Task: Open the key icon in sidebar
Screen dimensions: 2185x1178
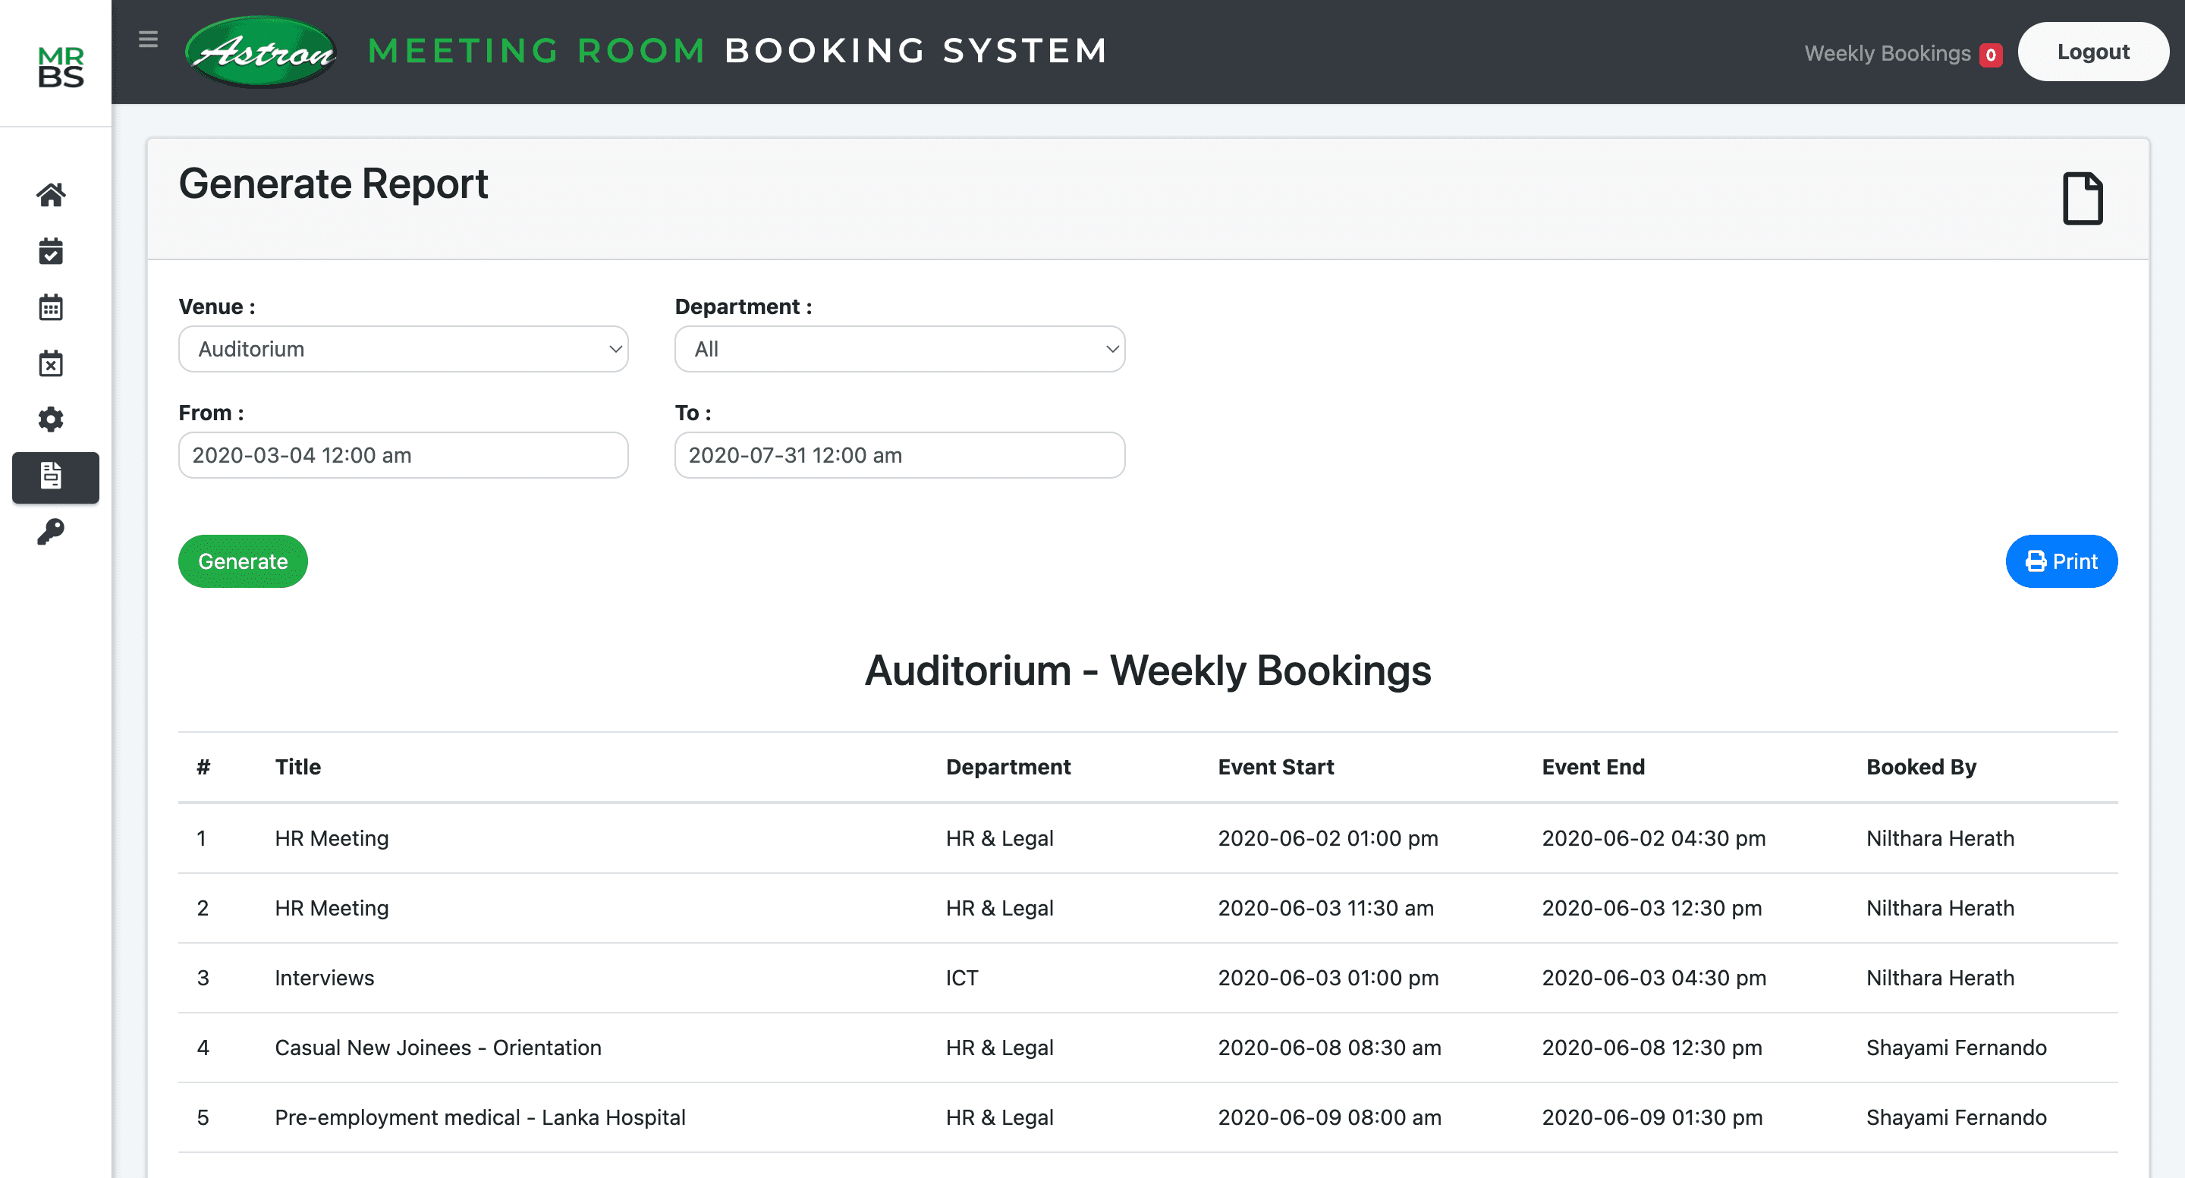Action: pyautogui.click(x=51, y=532)
